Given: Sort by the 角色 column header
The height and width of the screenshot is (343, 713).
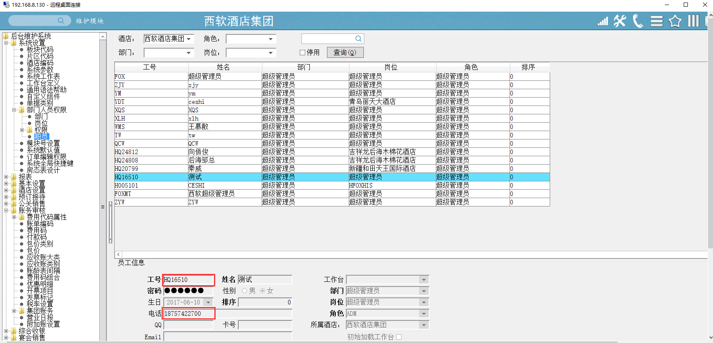Looking at the screenshot, I should 473,67.
